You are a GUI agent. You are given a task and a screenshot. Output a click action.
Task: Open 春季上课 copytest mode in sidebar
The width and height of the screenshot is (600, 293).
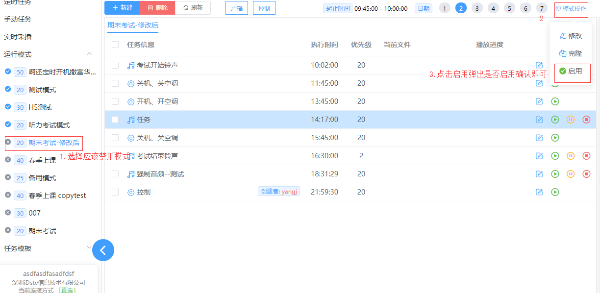coord(57,195)
